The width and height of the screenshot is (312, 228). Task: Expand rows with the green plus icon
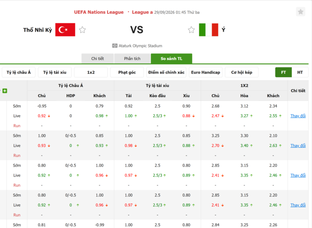tap(5, 91)
